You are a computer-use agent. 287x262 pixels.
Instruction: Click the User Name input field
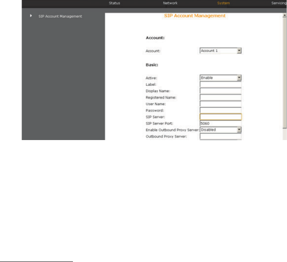(x=221, y=104)
